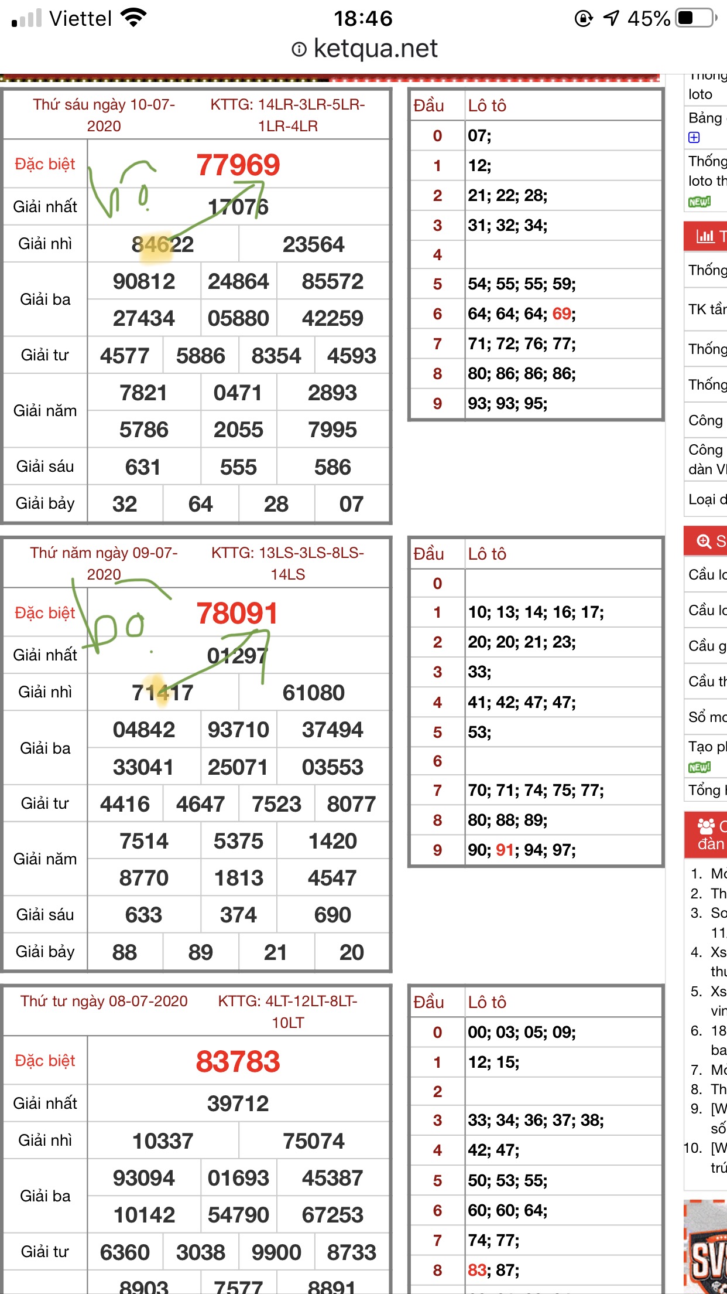Open the TK tần sidebar link
Viewport: 727px width, 1294px height.
708,309
